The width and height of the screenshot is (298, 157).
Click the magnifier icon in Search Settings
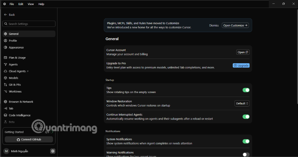coord(6,24)
